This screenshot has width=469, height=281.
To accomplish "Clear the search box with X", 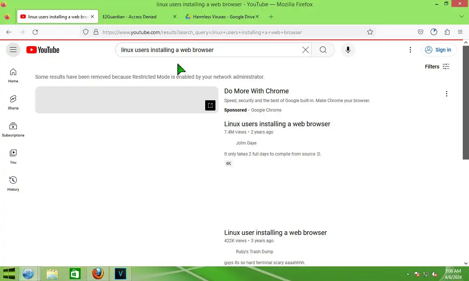I will click(x=306, y=50).
